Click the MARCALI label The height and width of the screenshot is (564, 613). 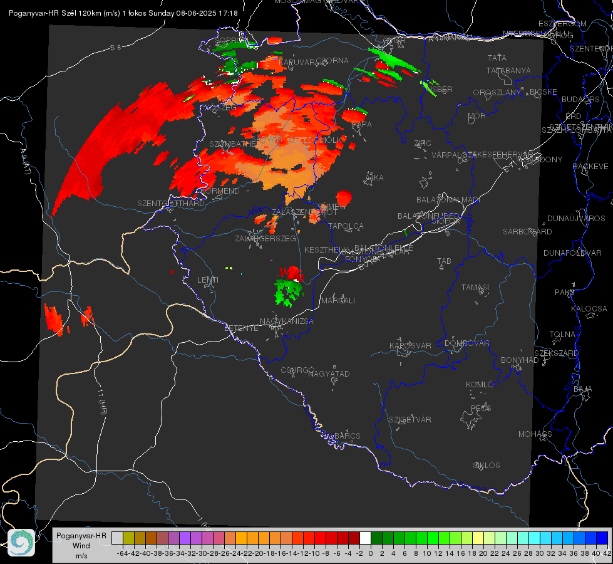coord(338,301)
